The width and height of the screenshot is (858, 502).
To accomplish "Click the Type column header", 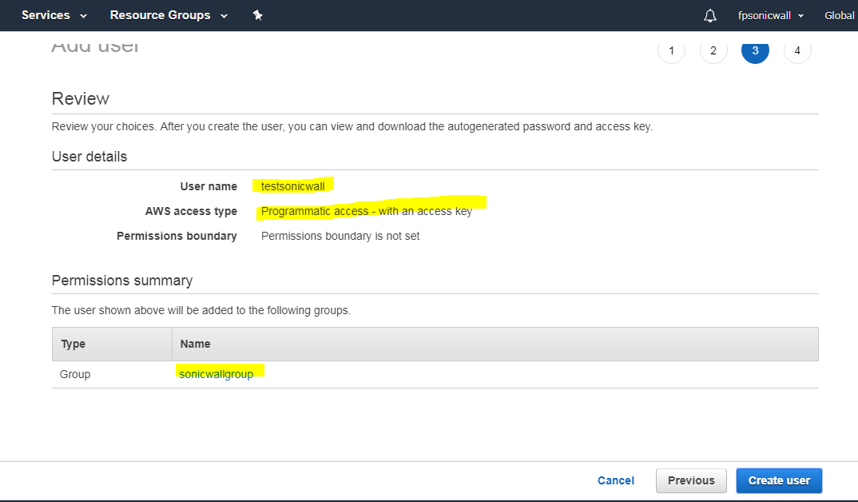I will [73, 344].
